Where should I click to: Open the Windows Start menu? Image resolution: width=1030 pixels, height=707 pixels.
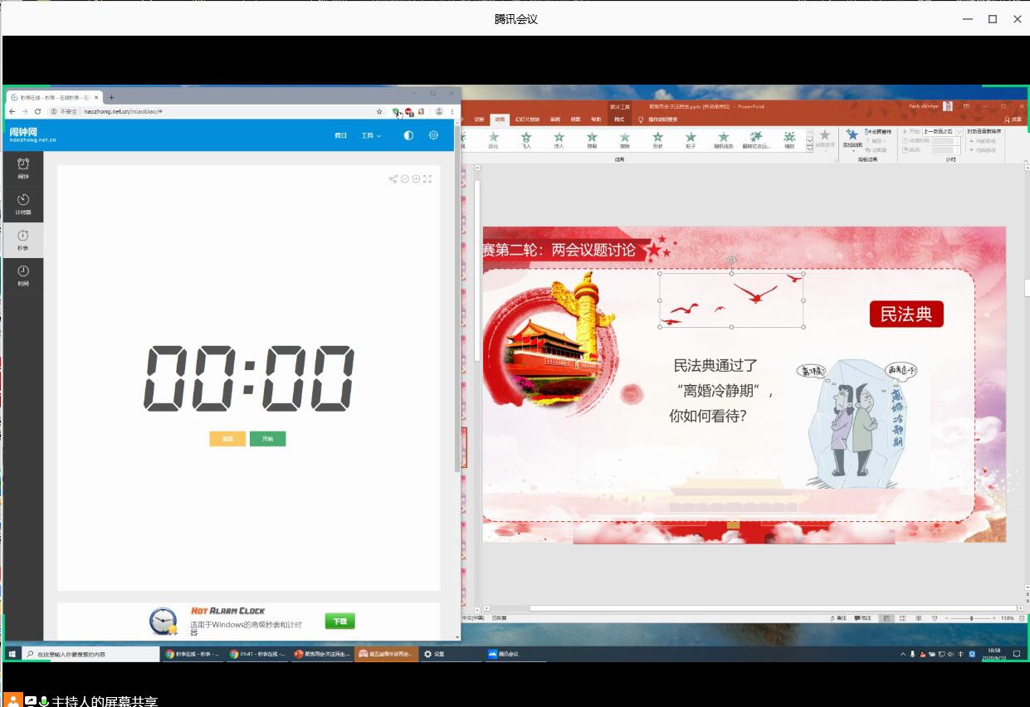tap(12, 654)
